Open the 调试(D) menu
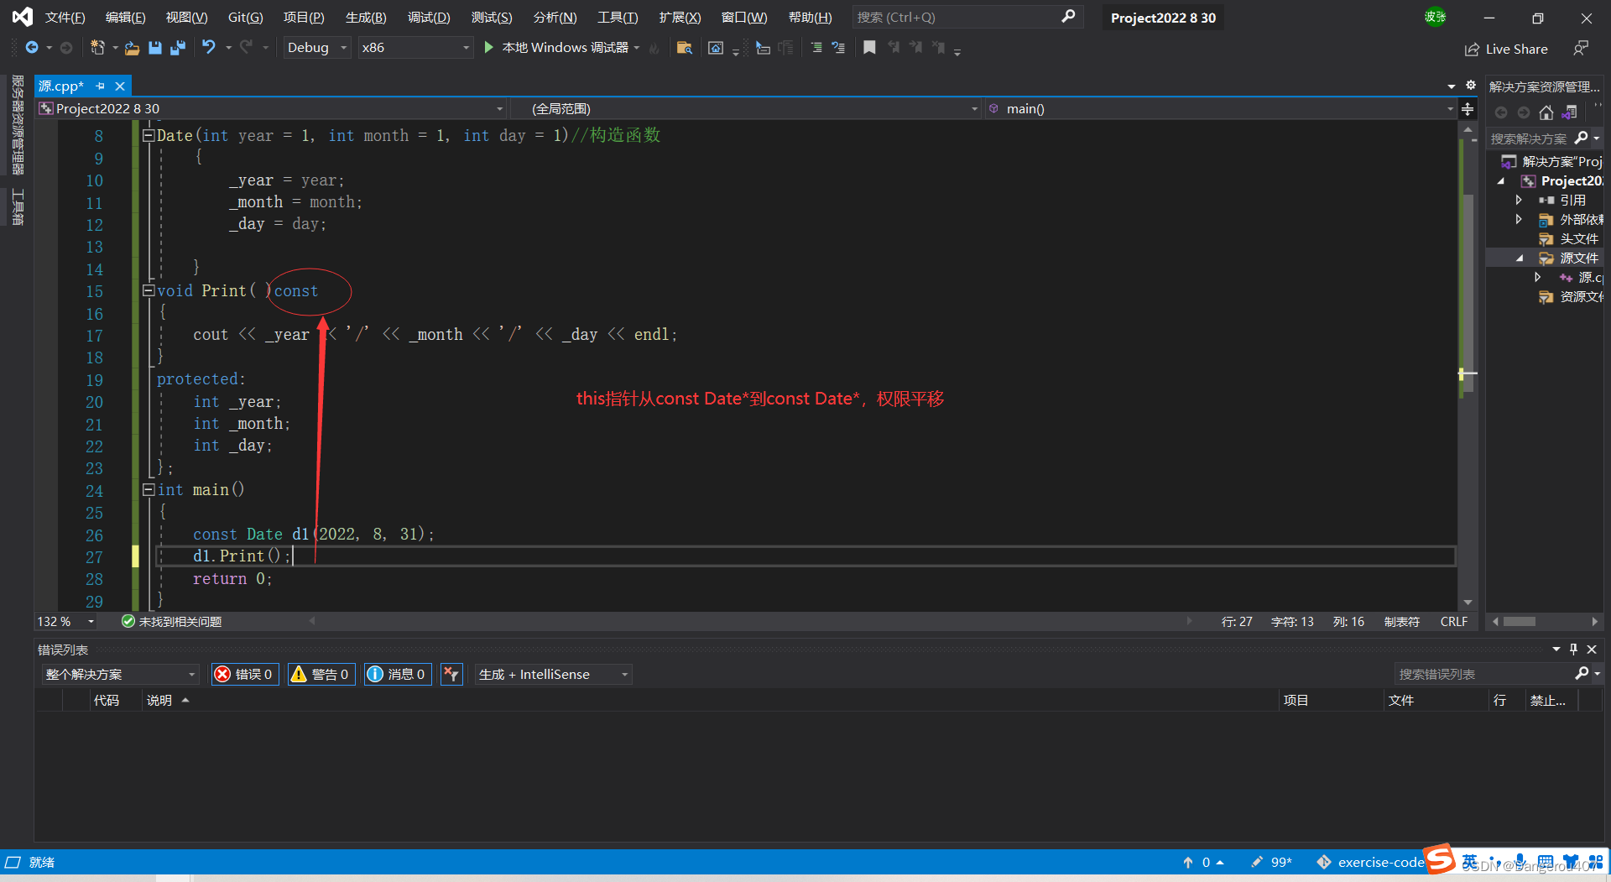This screenshot has height=882, width=1611. coord(429,17)
